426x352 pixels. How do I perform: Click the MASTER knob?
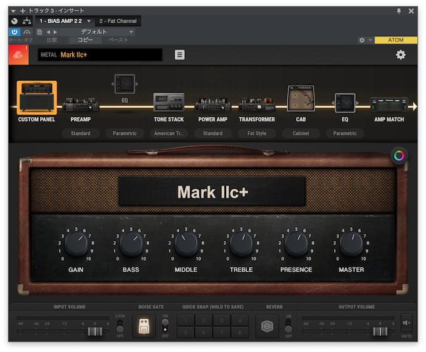351,244
